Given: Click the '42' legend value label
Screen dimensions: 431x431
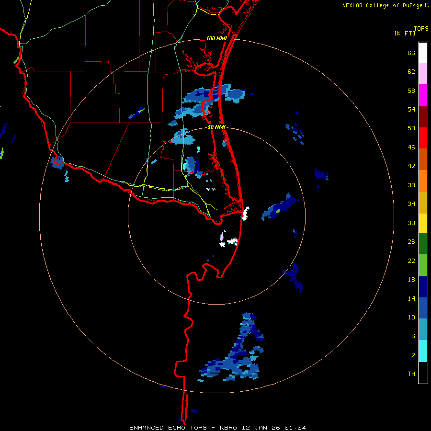Looking at the screenshot, I should tap(411, 166).
